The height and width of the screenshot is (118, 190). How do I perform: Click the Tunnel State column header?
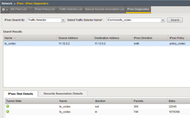31,101
